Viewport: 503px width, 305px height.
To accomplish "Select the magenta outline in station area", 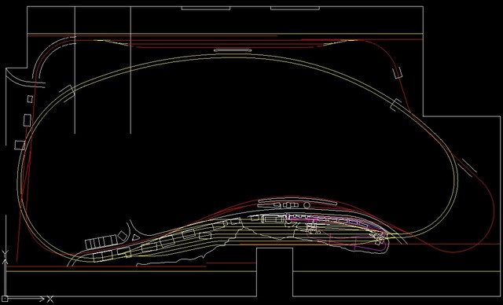I will point(339,233).
